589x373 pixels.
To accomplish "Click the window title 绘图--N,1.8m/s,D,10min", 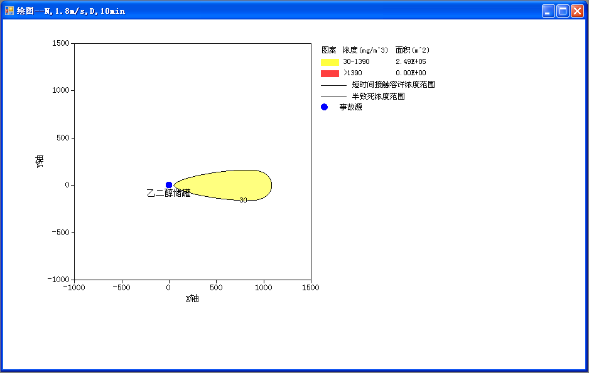I will pos(70,11).
